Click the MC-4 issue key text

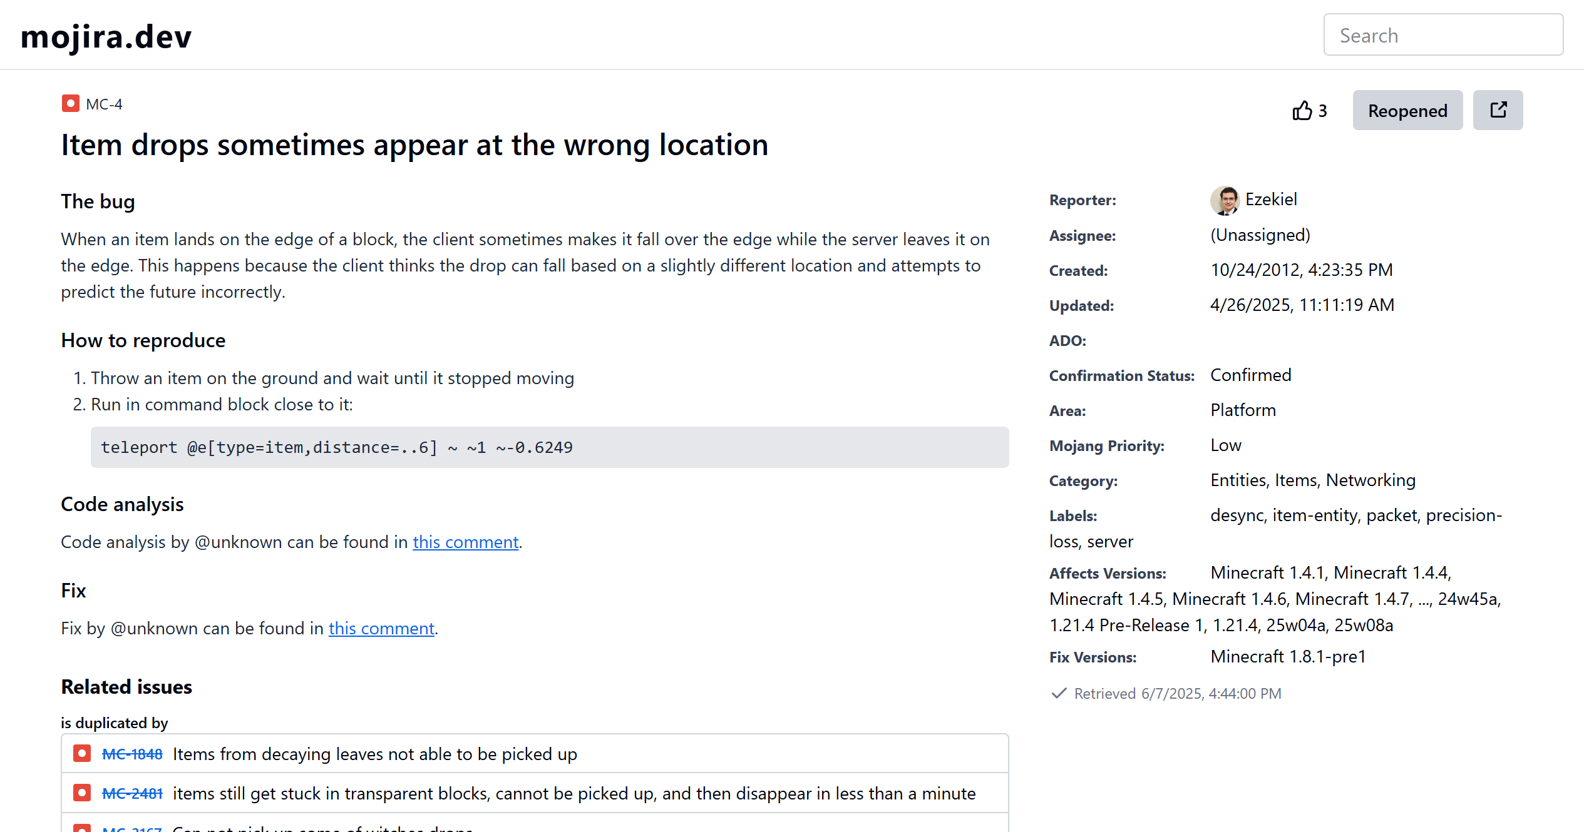104,104
